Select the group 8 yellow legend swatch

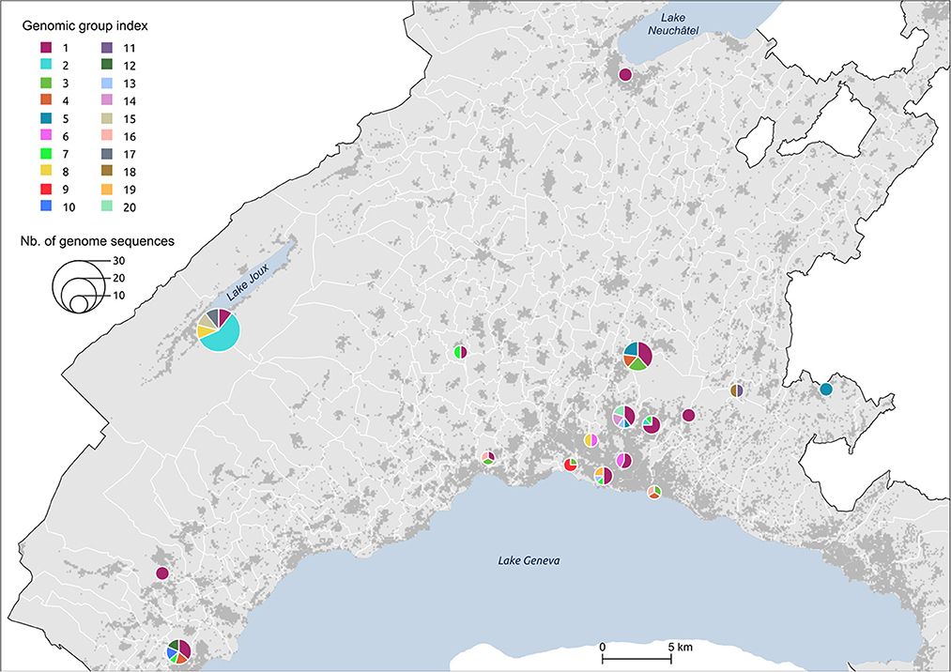coord(46,171)
